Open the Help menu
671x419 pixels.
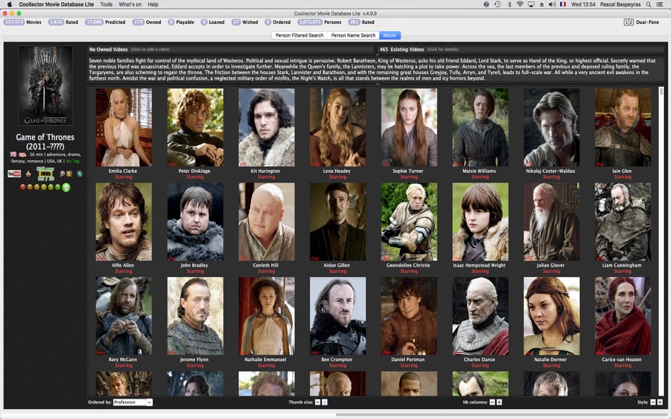pos(153,4)
